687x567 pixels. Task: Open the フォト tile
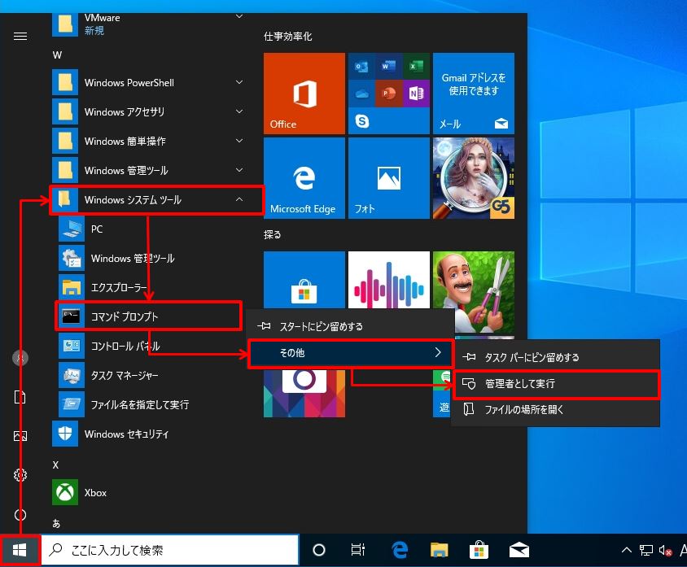click(388, 178)
